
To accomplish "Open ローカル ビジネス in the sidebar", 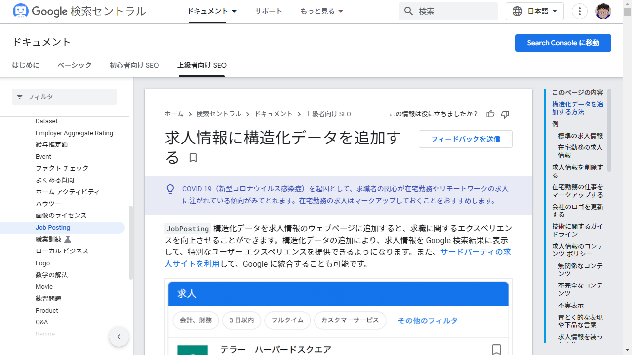I will (62, 251).
